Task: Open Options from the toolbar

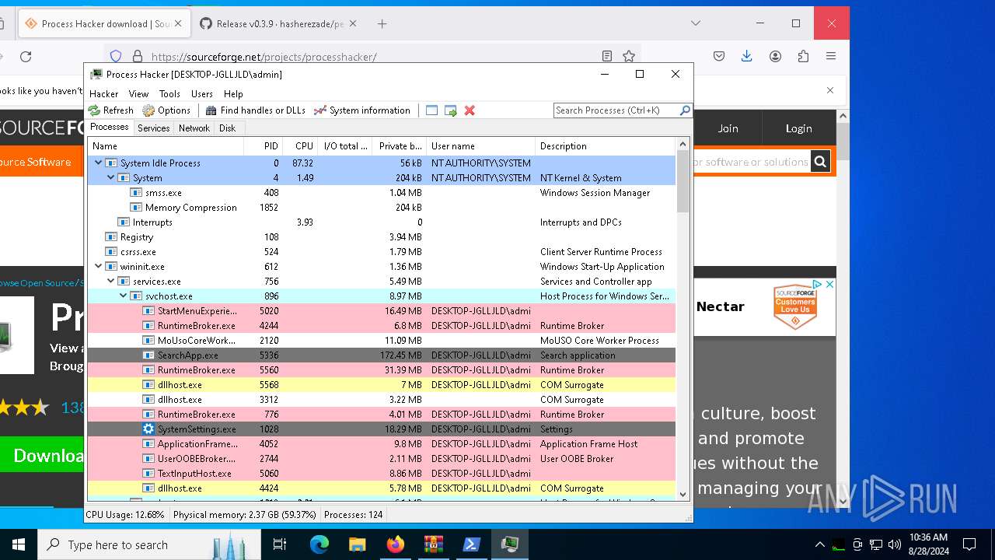Action: (166, 110)
